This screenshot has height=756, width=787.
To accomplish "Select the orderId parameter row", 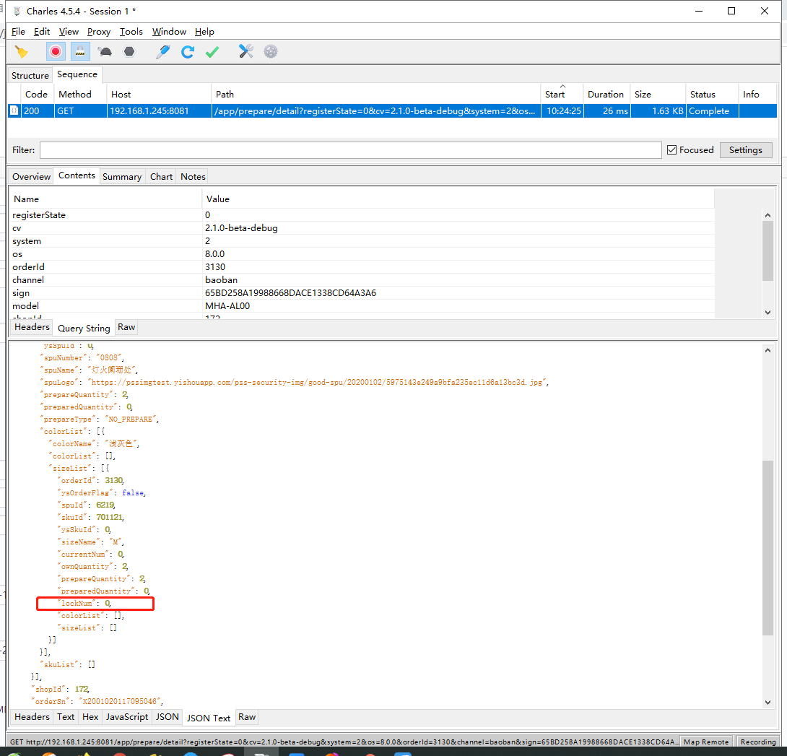I will click(x=362, y=267).
